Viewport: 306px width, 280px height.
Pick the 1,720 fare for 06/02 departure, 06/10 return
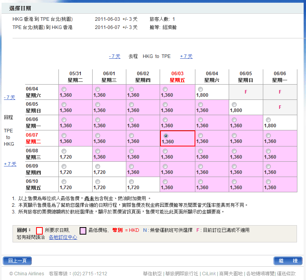tap(131, 182)
